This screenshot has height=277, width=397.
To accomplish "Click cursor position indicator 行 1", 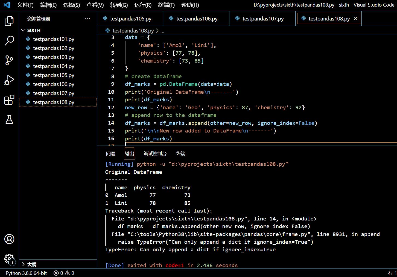I will pos(392,273).
